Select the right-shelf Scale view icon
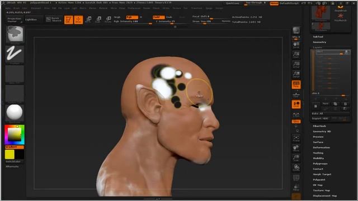This screenshot has width=358, height=201. pyautogui.click(x=296, y=158)
